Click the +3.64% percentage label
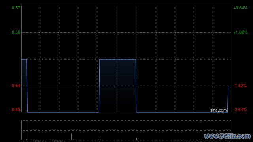The image size is (253, 142). point(240,8)
